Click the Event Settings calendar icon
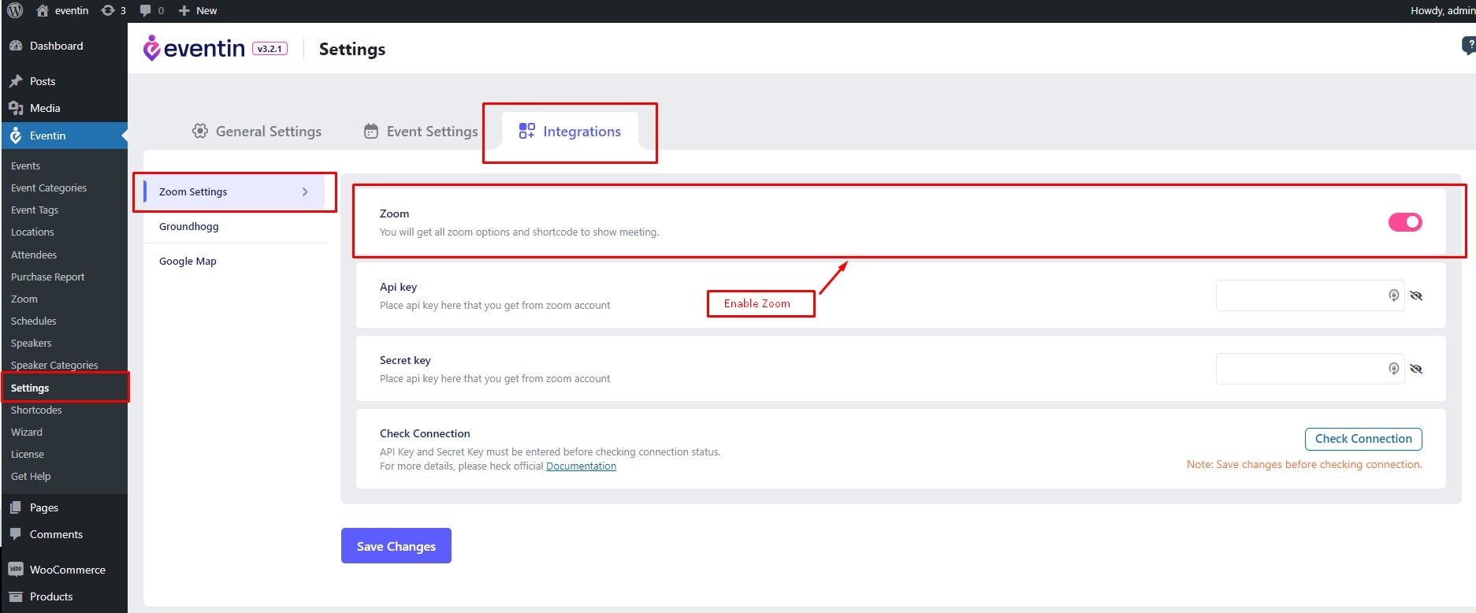 [370, 131]
